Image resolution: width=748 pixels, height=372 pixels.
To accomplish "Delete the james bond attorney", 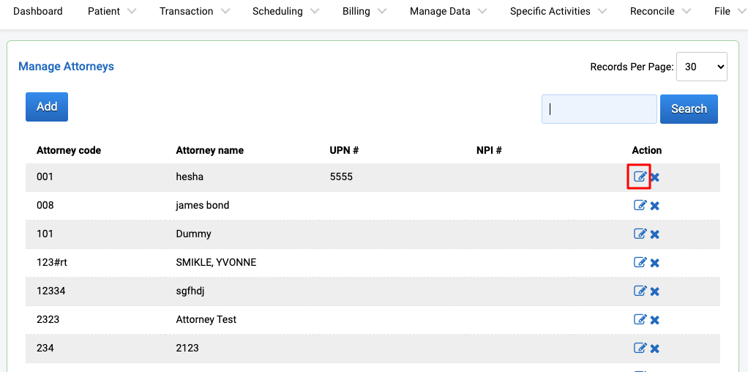I will pyautogui.click(x=655, y=206).
